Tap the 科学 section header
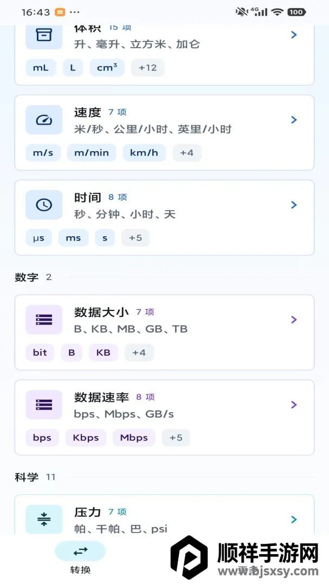 [27, 477]
